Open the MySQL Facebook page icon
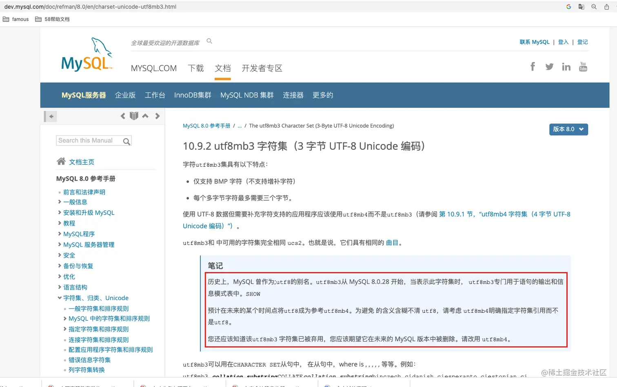Screen dimensions: 617x387 [x=533, y=66]
